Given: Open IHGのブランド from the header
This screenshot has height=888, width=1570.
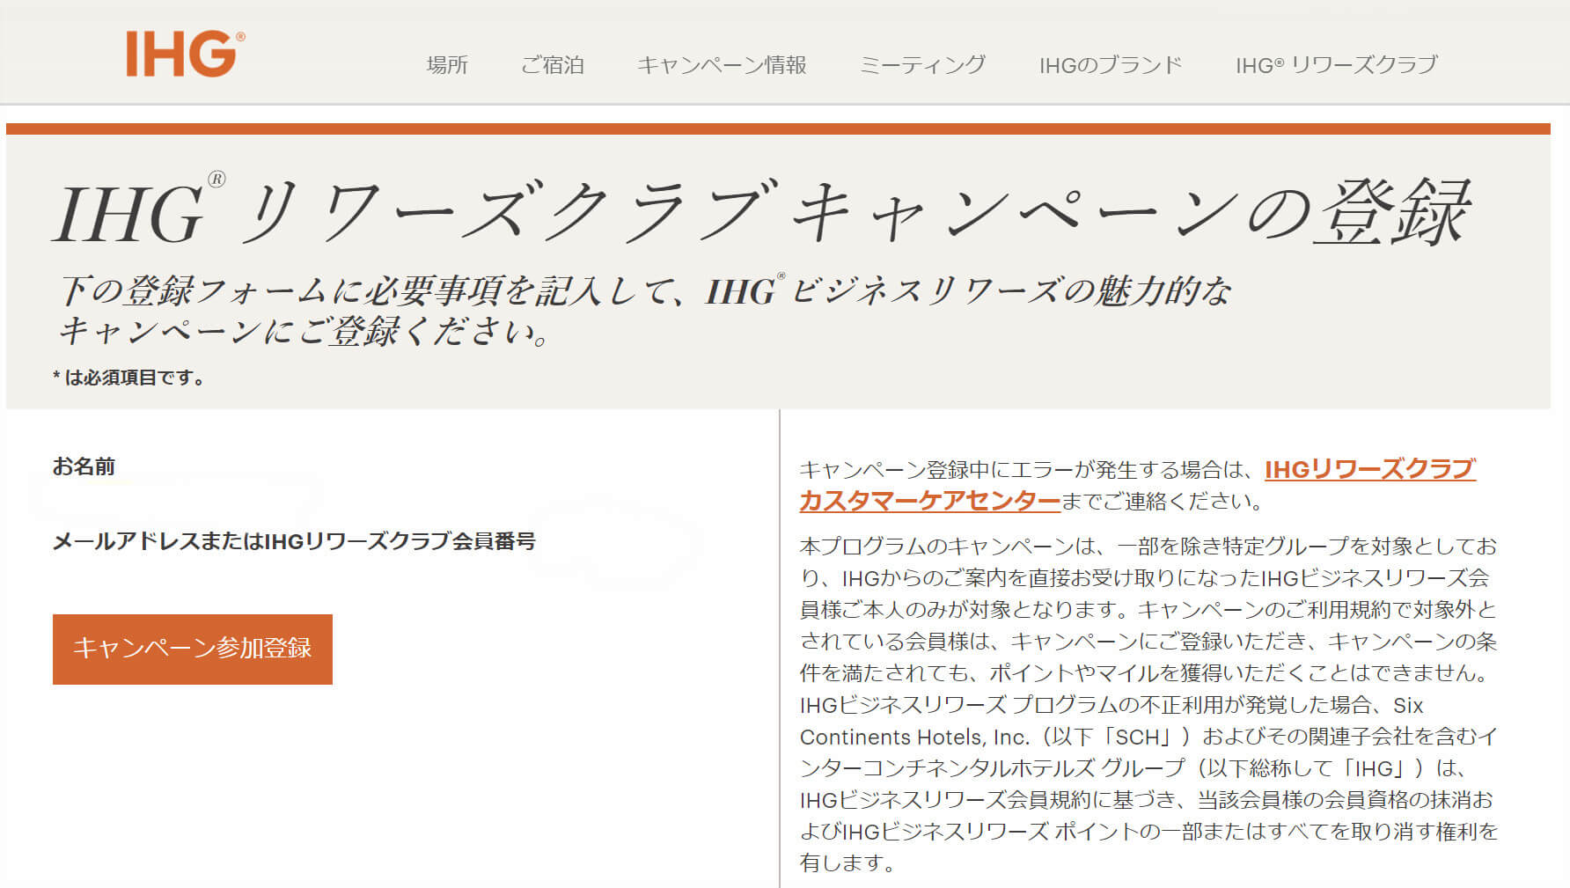Looking at the screenshot, I should [1110, 65].
